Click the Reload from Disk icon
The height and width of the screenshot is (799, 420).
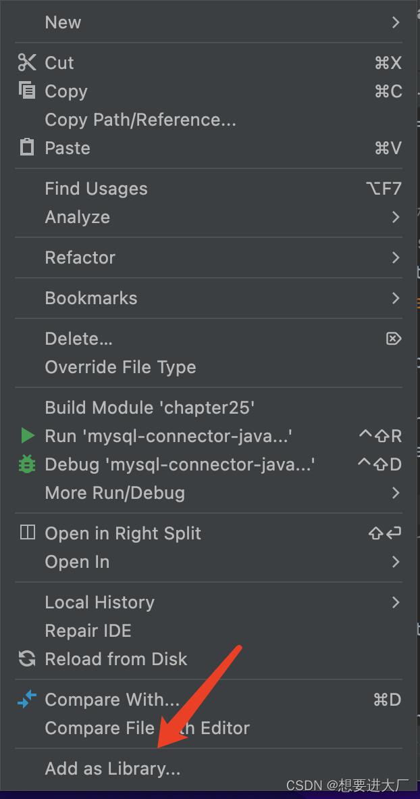pos(27,659)
